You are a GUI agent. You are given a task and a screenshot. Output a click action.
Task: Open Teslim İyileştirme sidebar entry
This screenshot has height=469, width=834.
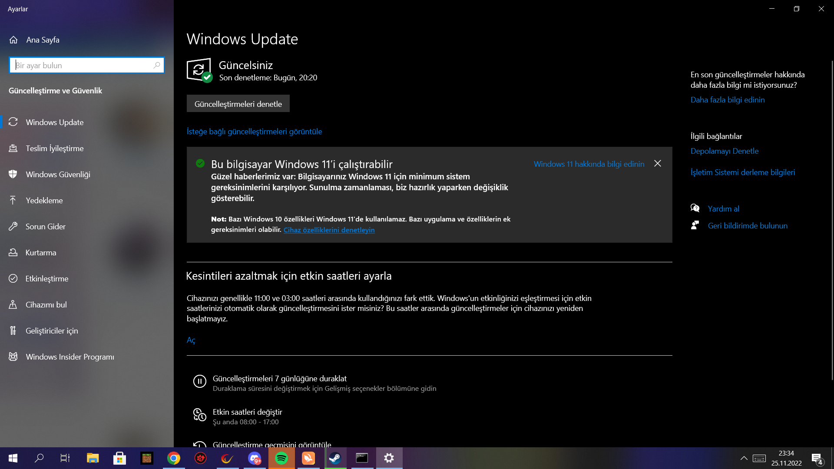pyautogui.click(x=54, y=148)
